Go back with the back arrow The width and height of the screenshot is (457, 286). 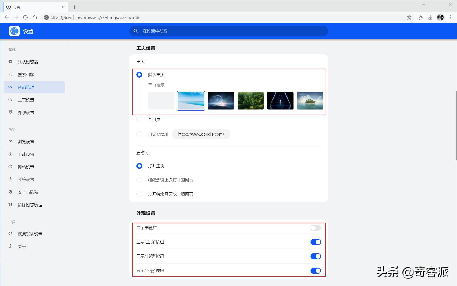tap(7, 17)
